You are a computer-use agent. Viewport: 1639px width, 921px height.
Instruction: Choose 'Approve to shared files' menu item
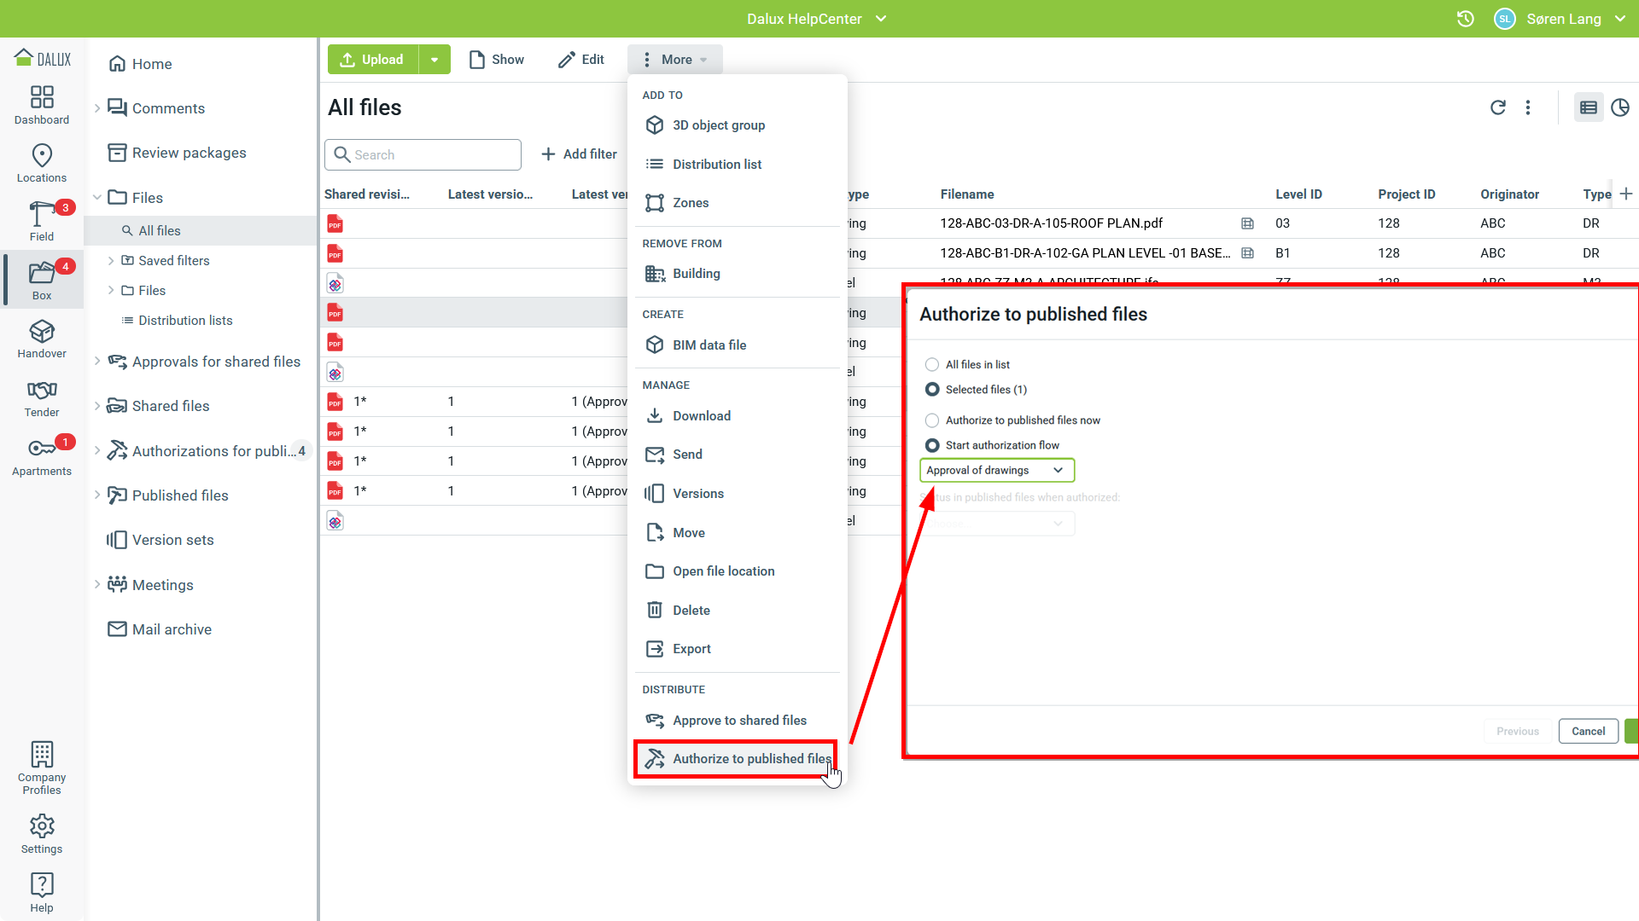click(x=738, y=721)
